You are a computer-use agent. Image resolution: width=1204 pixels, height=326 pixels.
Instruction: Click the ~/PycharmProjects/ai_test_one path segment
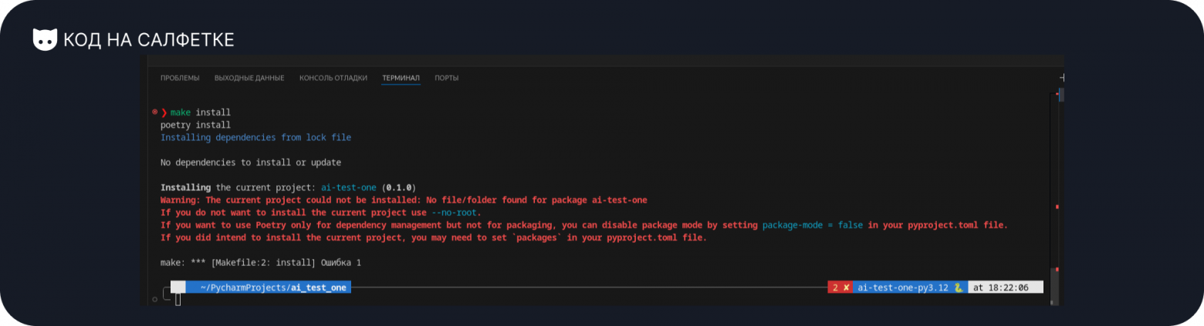[x=273, y=287]
